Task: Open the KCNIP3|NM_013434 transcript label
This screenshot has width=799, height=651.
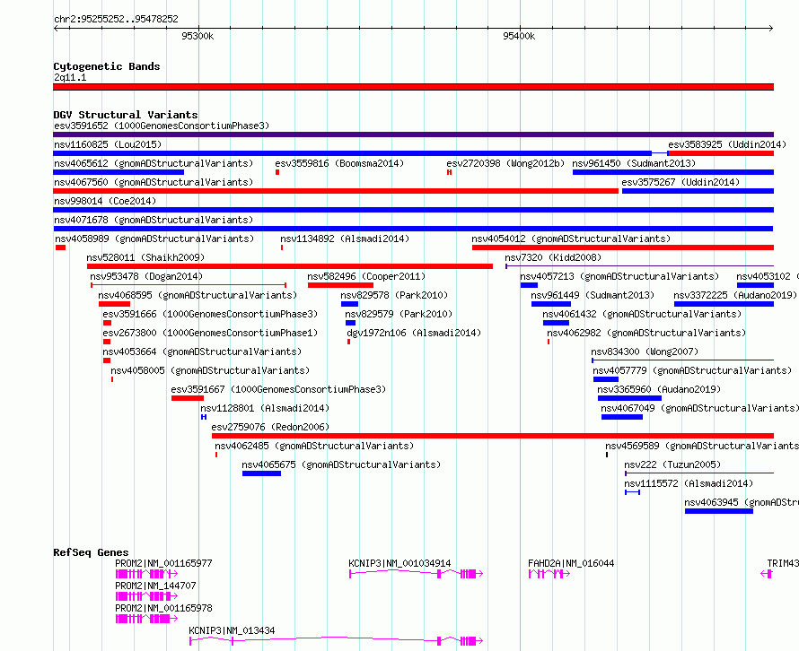Action: (232, 630)
